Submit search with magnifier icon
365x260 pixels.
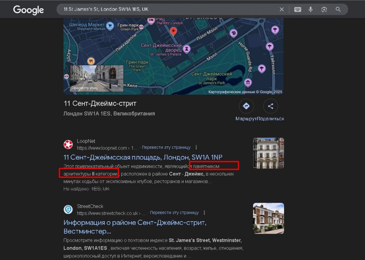click(338, 9)
